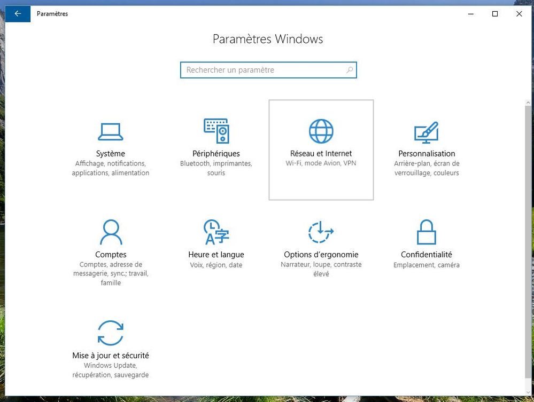Focus the 'Rechercher un paramètre' search field
Screen dimensions: 534x402
pyautogui.click(x=262, y=70)
